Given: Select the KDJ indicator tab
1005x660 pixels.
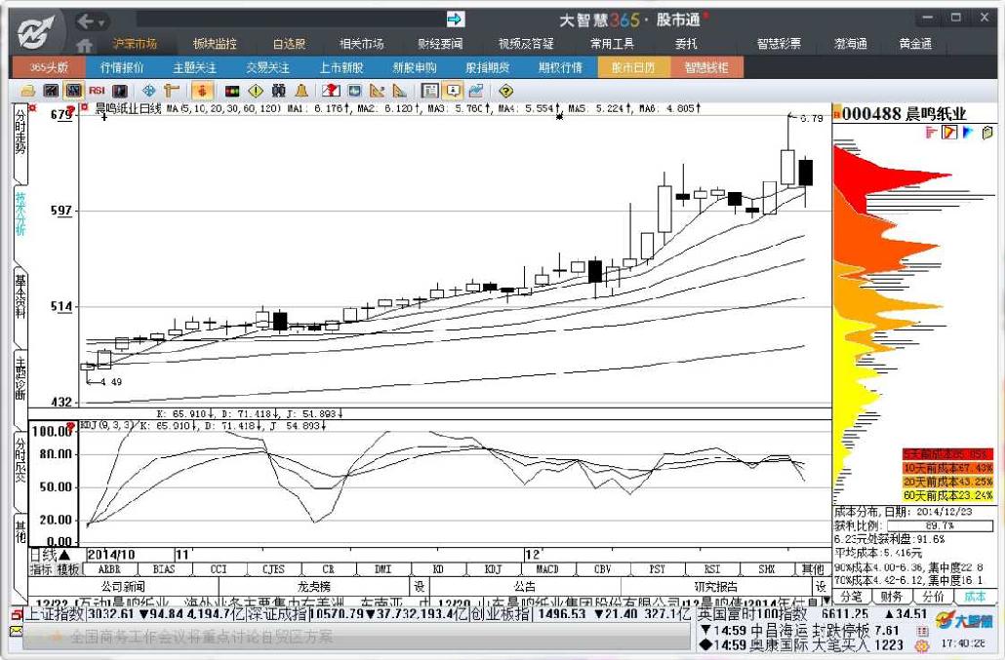Looking at the screenshot, I should coord(493,569).
